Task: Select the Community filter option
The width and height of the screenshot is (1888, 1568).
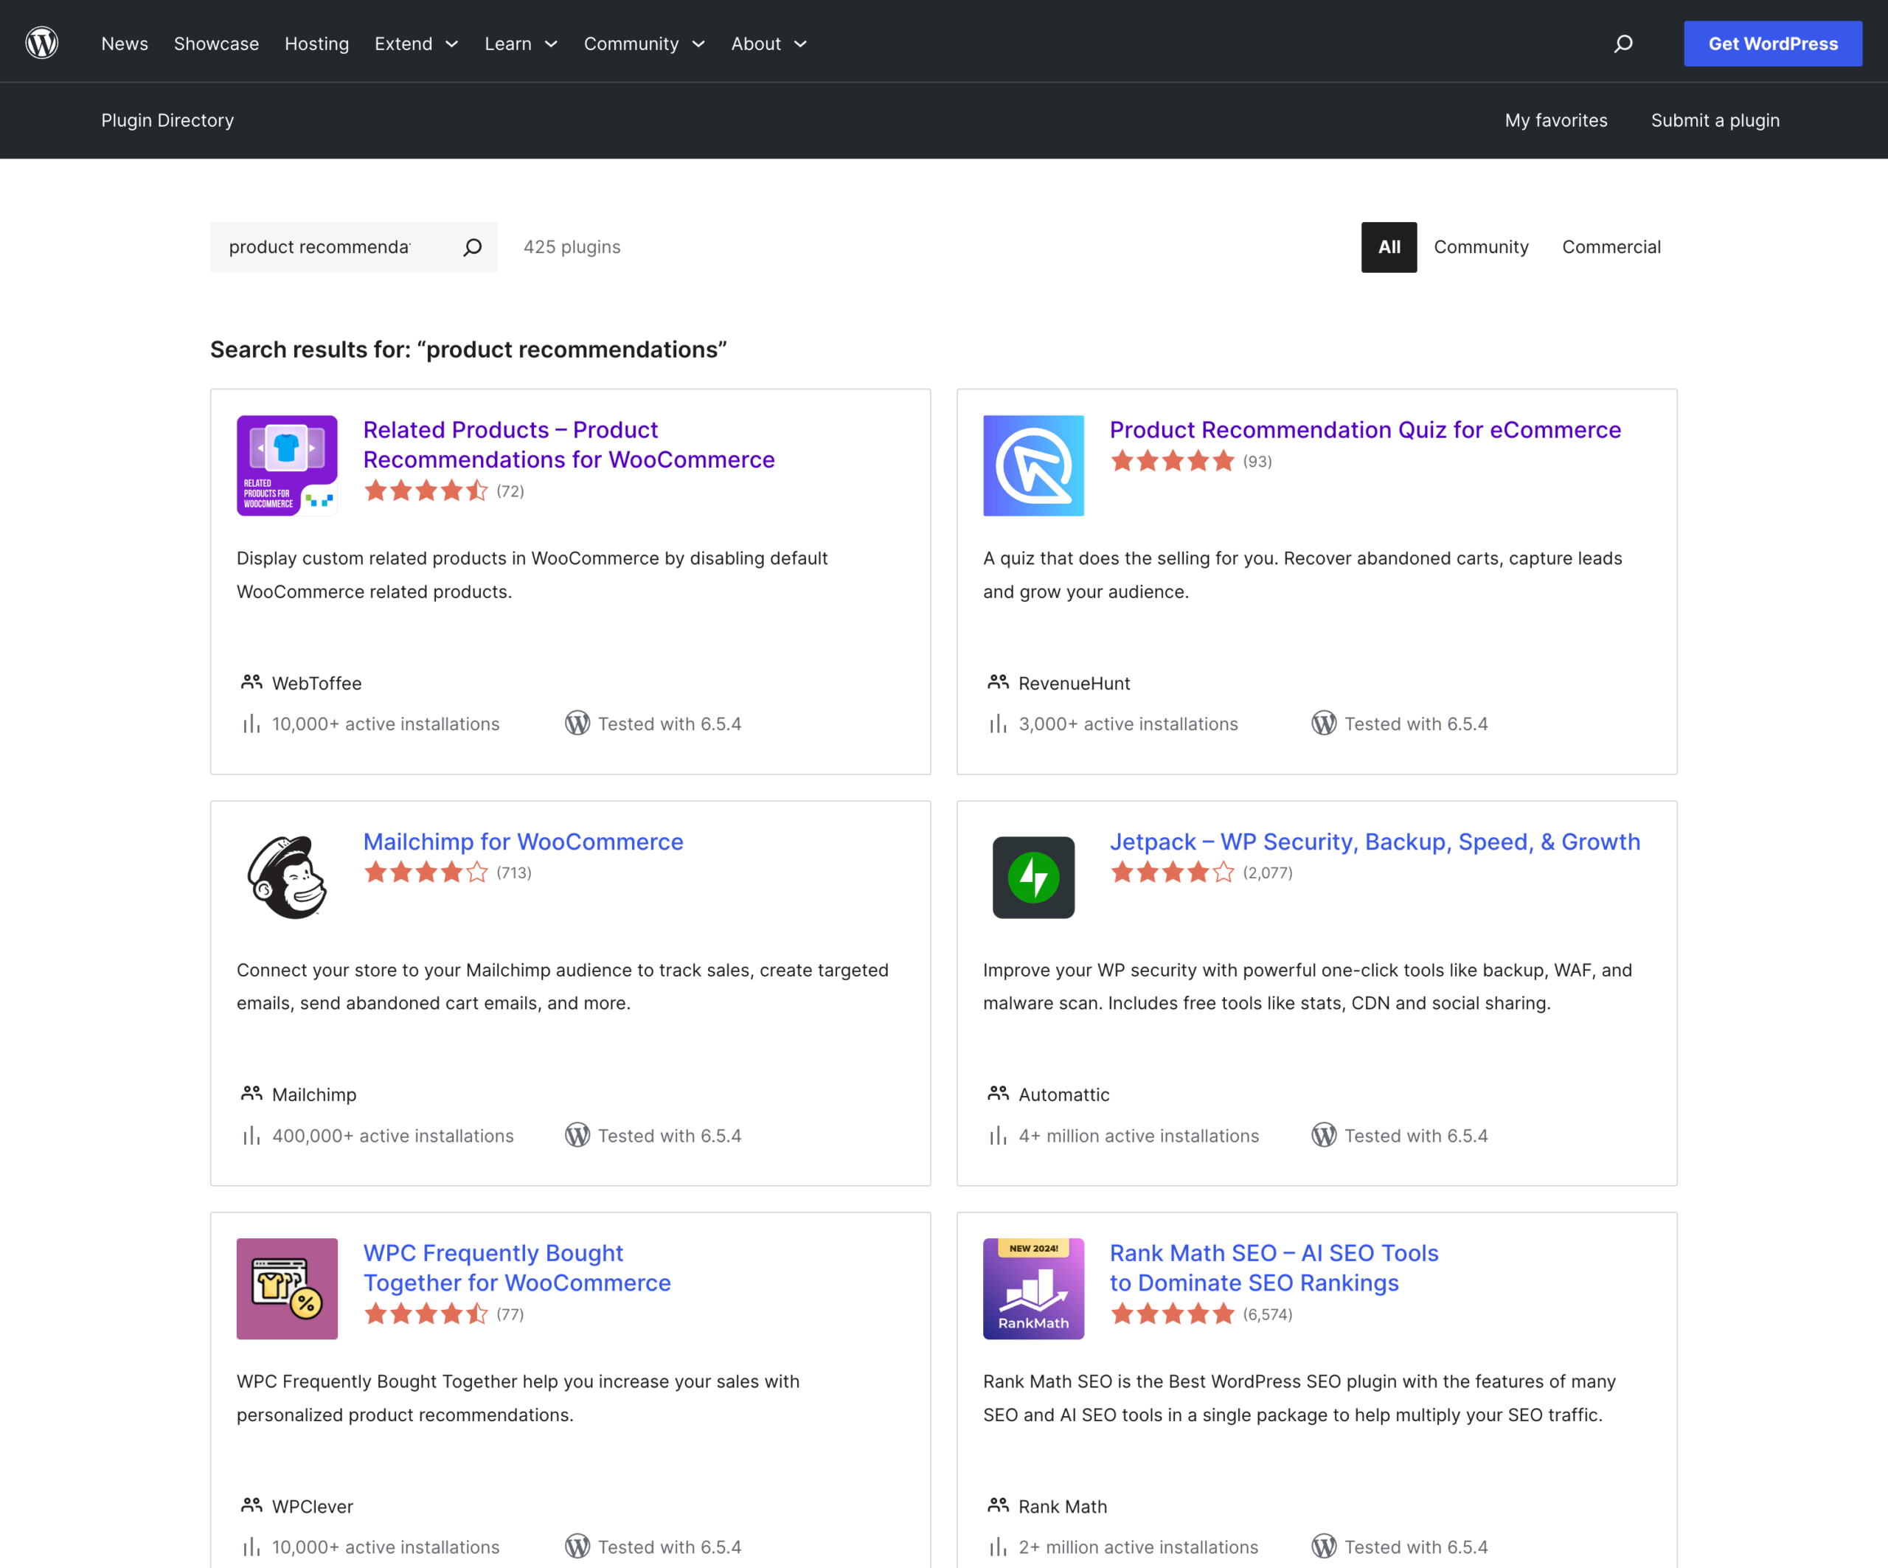Action: pos(1481,246)
